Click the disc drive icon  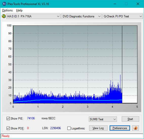point(4,16)
